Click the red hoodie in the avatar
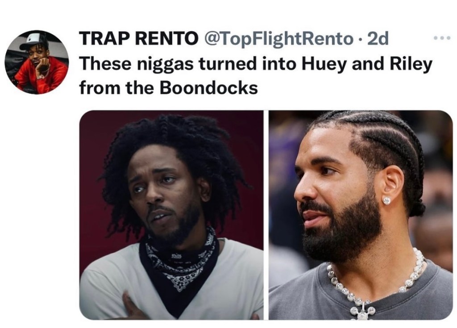The image size is (457, 328). pyautogui.click(x=41, y=76)
